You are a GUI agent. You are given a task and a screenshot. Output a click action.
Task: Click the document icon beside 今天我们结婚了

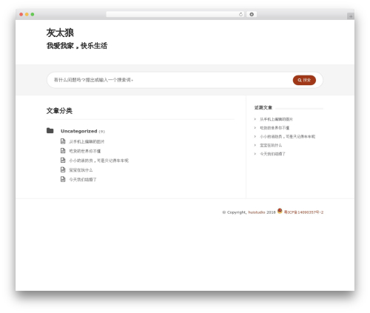[x=63, y=179]
